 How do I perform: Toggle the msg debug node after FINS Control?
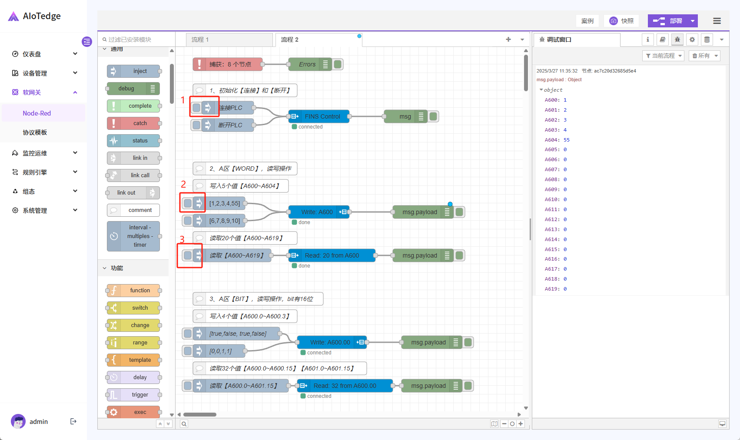pos(433,116)
